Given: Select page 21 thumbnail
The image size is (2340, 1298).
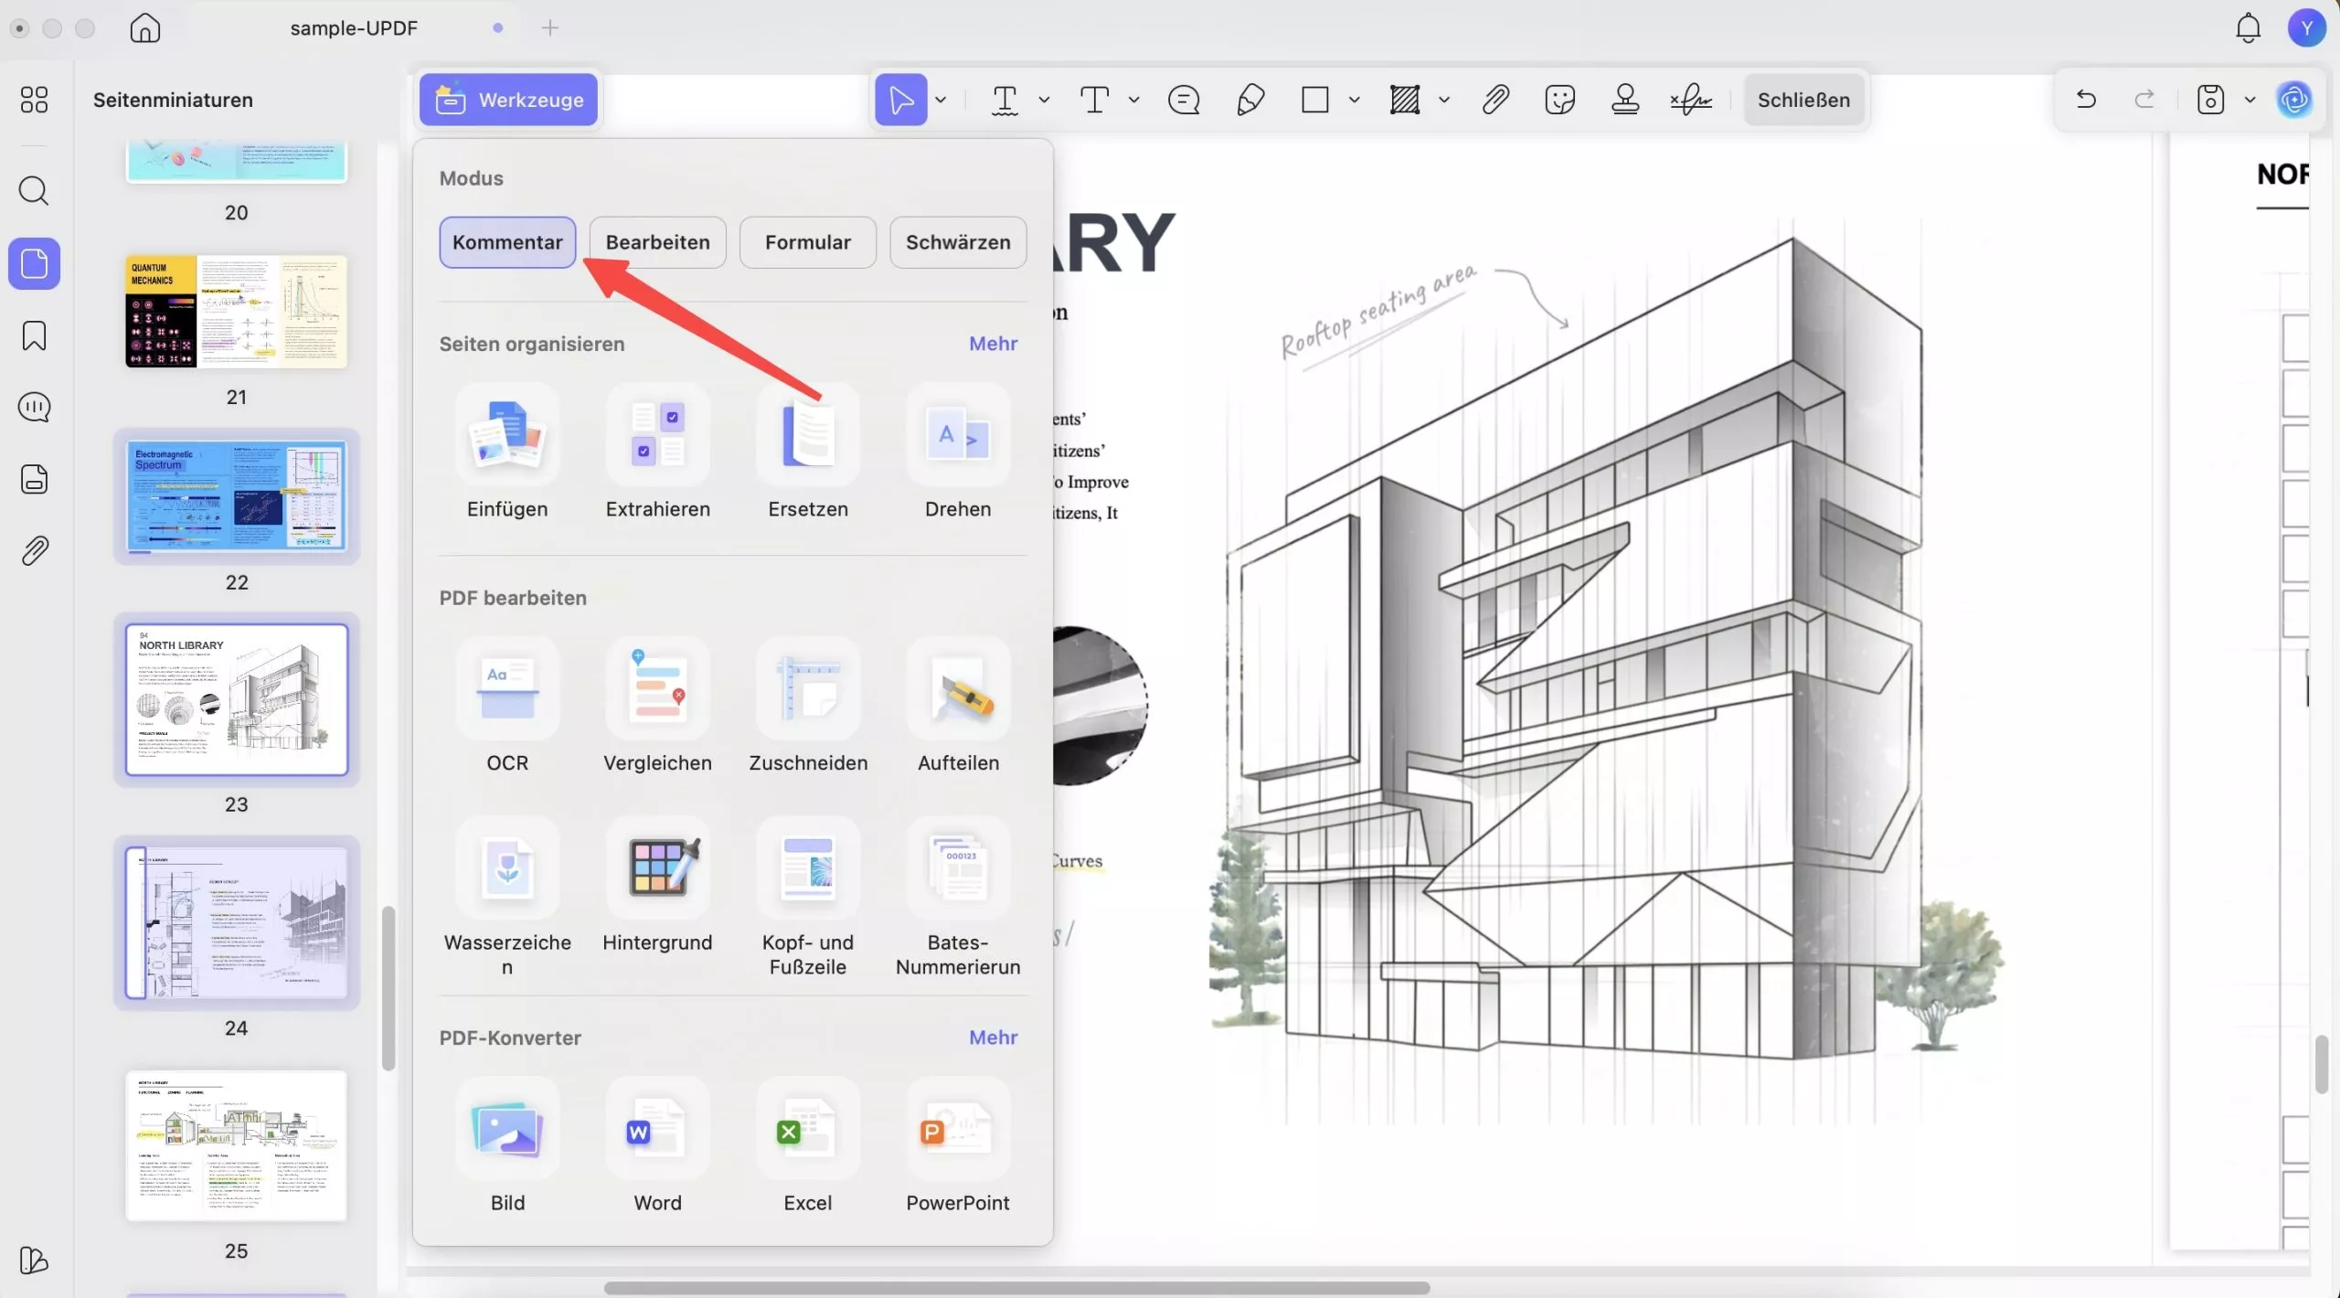Looking at the screenshot, I should [x=236, y=312].
